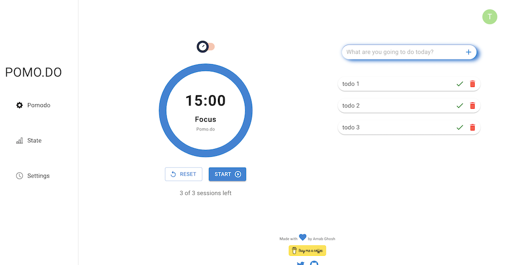Viewport: 530px width, 265px height.
Task: Open the Twitter link icon
Action: (301, 263)
